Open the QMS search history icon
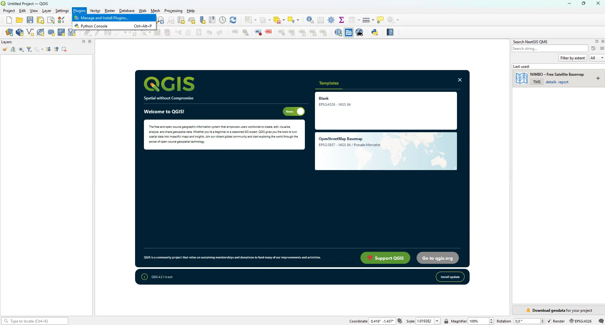The height and width of the screenshot is (325, 605). [x=593, y=48]
